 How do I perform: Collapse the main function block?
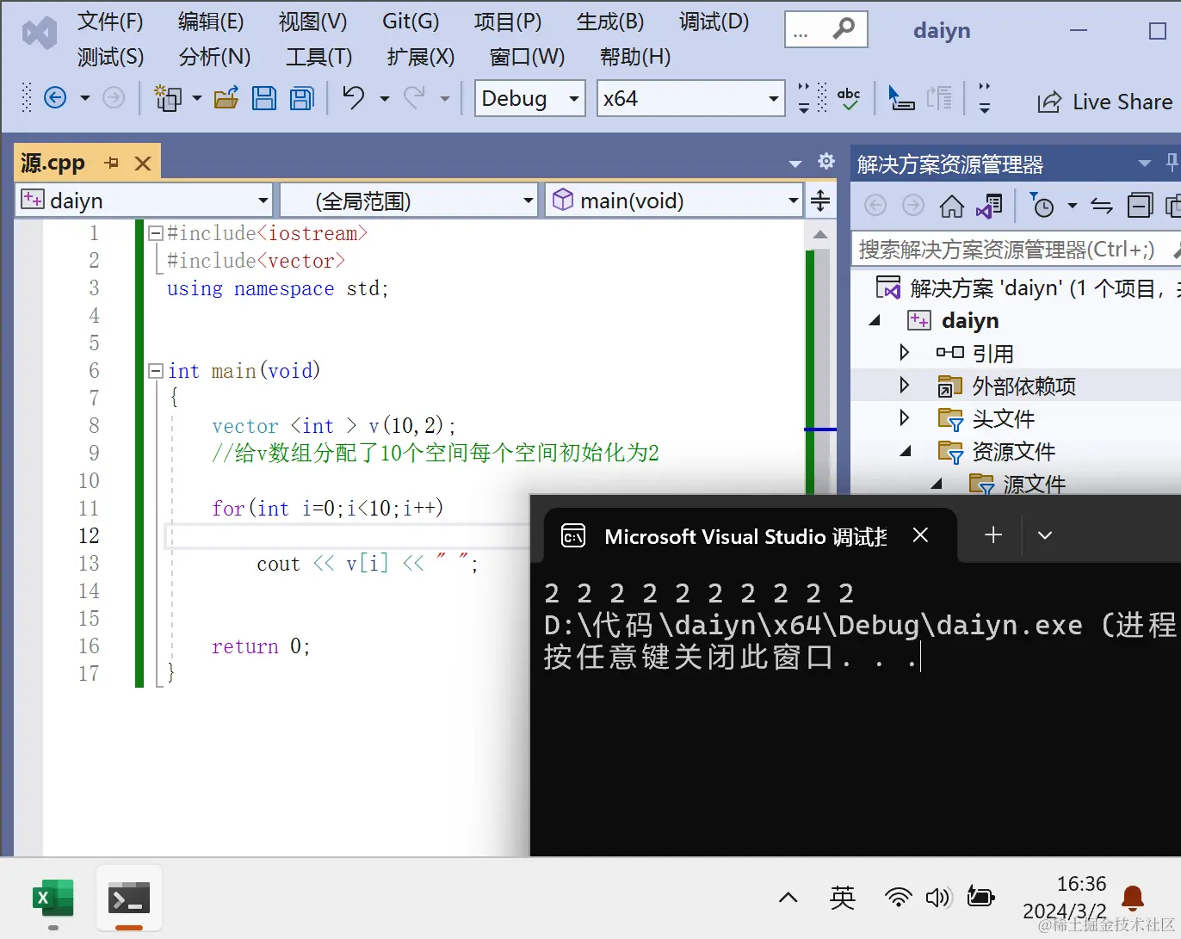(x=156, y=371)
